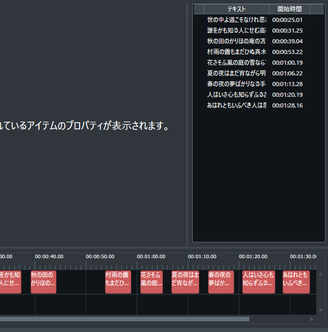Click timeline vertical scroll down arrow
This screenshot has width=328, height=332.
pyautogui.click(x=320, y=311)
